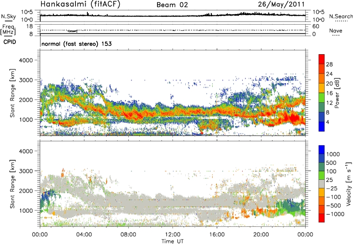Select the "N.Sky" legend label

point(8,16)
